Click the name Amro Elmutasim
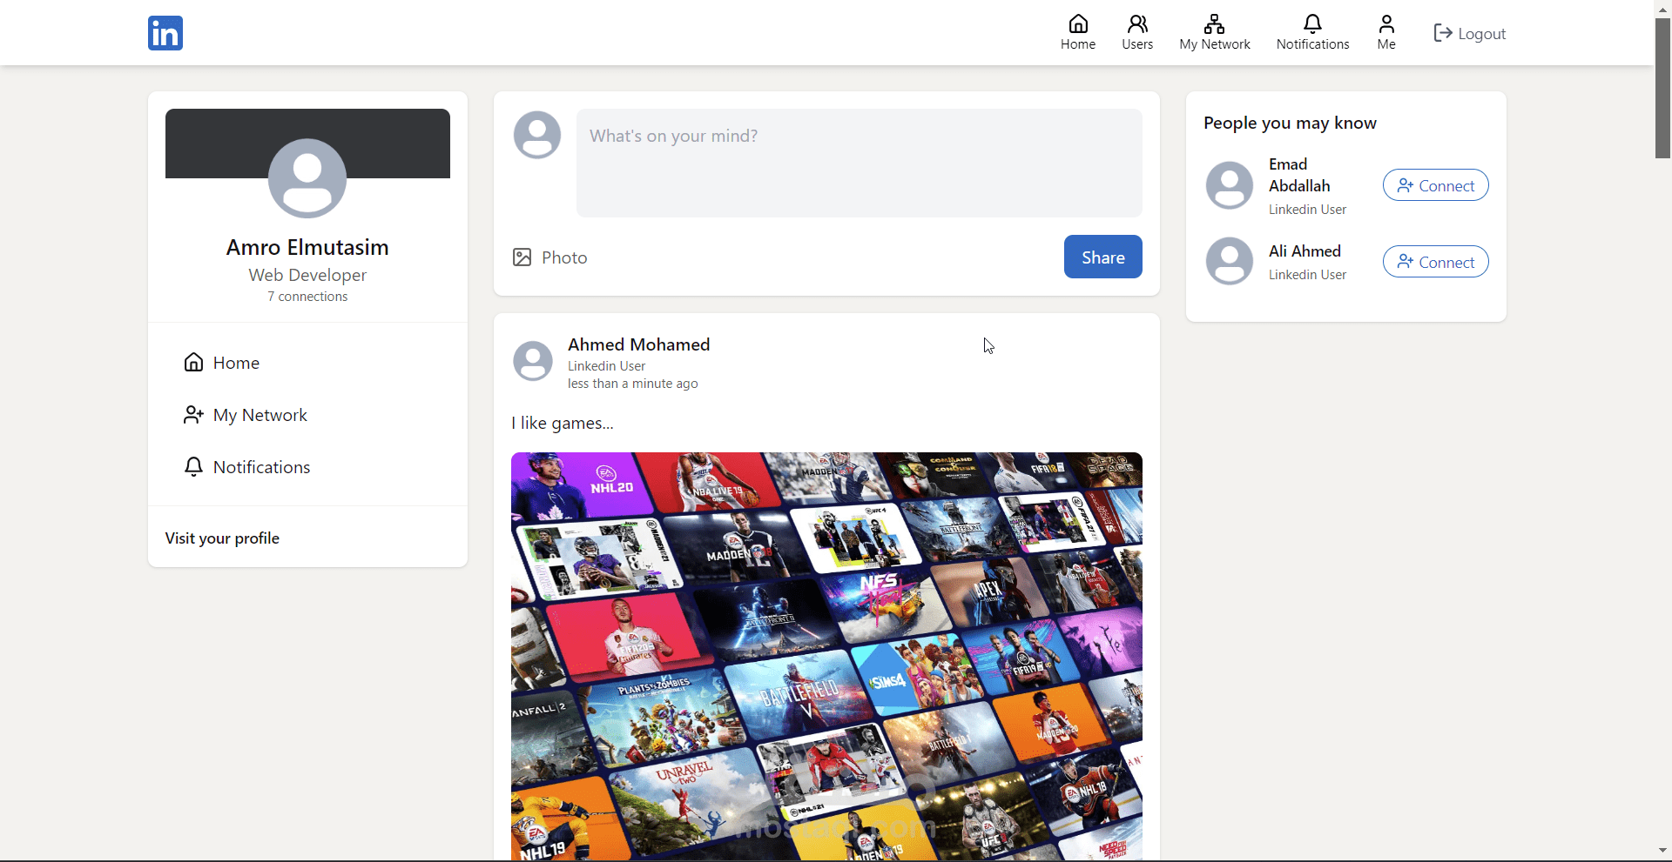 tap(307, 247)
